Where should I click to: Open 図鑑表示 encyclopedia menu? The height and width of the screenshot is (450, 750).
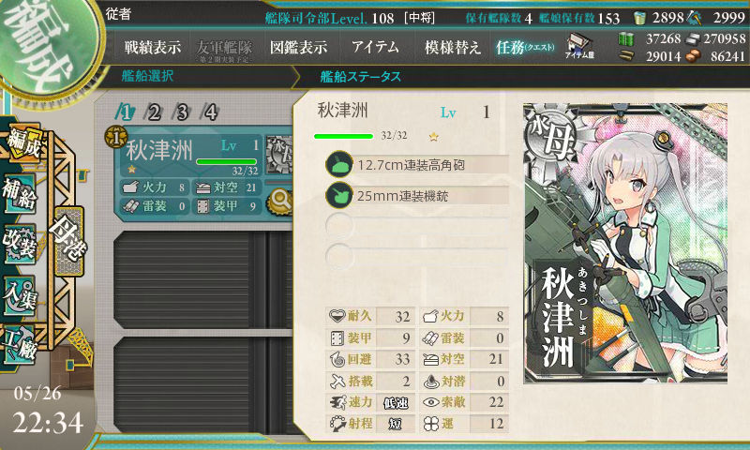298,47
